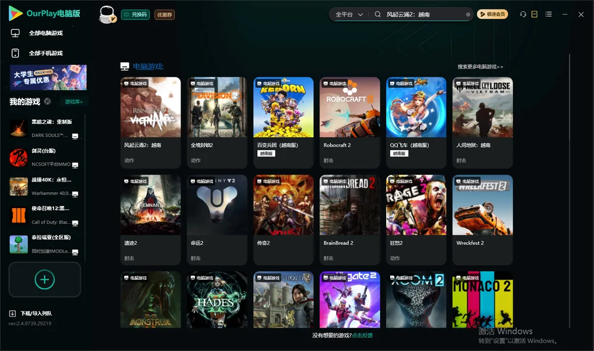Click the 极速会员 VIP button
Image resolution: width=594 pixels, height=351 pixels.
pos(492,14)
